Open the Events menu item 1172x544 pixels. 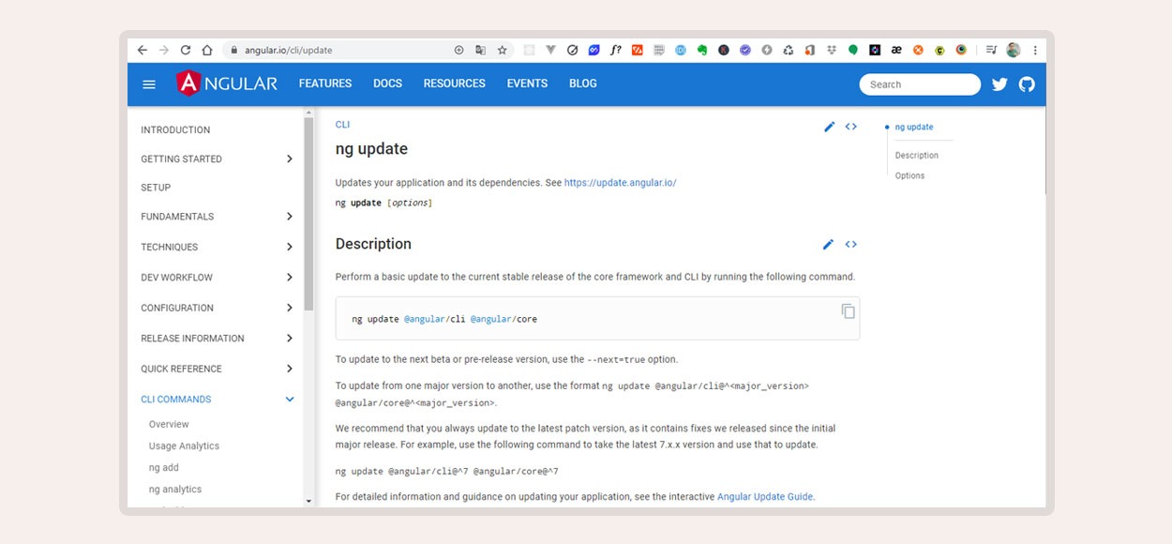[527, 83]
